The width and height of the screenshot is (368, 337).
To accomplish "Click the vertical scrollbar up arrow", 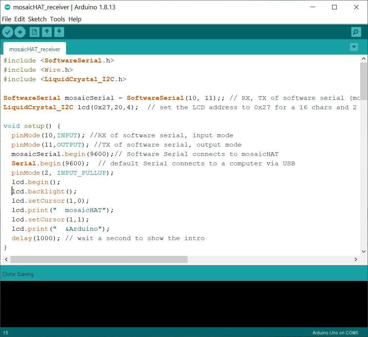I will pyautogui.click(x=364, y=58).
